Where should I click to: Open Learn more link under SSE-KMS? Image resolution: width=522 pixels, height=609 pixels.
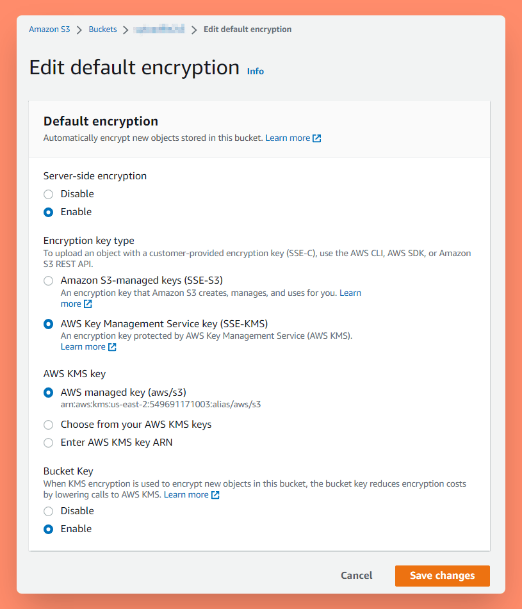click(83, 347)
